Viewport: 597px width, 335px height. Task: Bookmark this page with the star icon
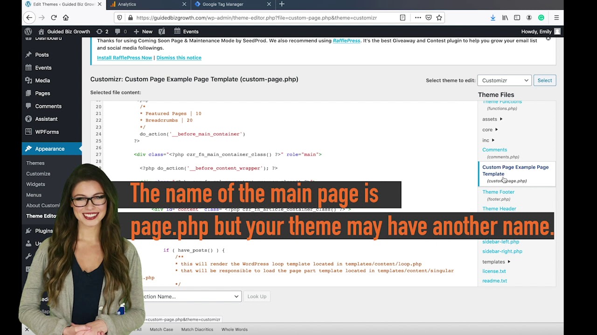(x=439, y=18)
